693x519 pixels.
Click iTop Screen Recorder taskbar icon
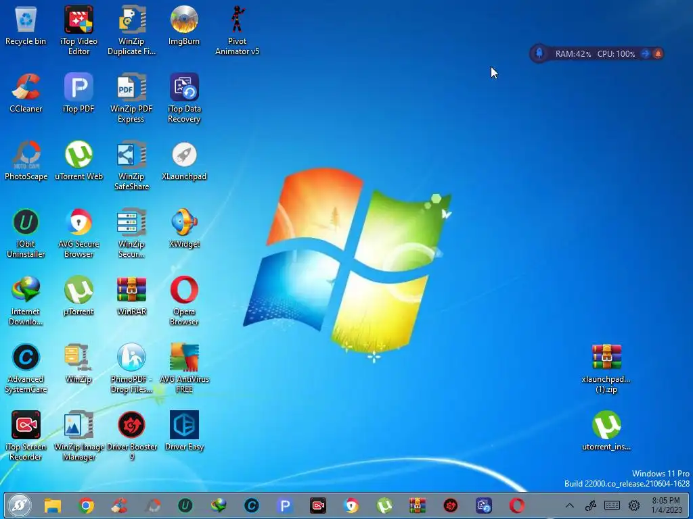coord(318,505)
